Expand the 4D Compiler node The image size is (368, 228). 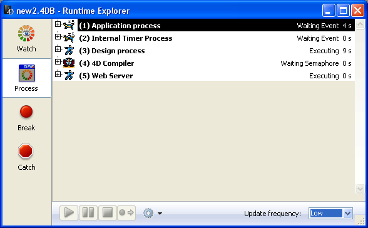point(58,61)
